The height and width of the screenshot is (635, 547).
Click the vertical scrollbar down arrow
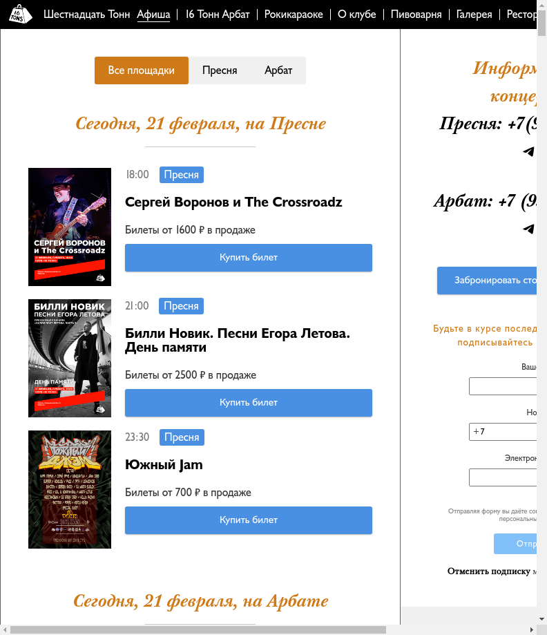click(541, 619)
